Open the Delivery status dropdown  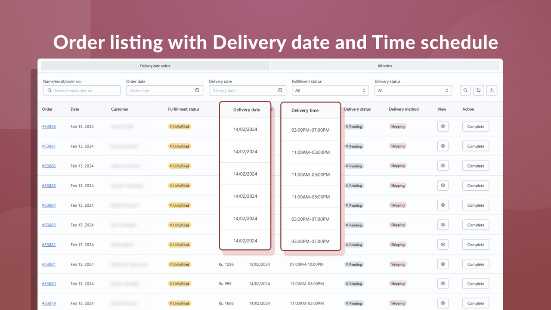point(413,90)
